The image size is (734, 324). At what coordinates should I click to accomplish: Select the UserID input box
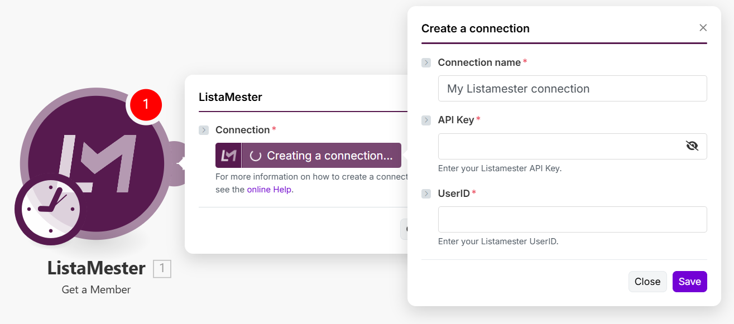572,220
